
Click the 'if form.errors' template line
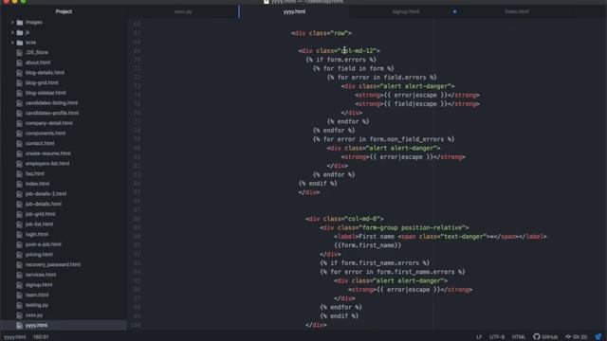(340, 60)
